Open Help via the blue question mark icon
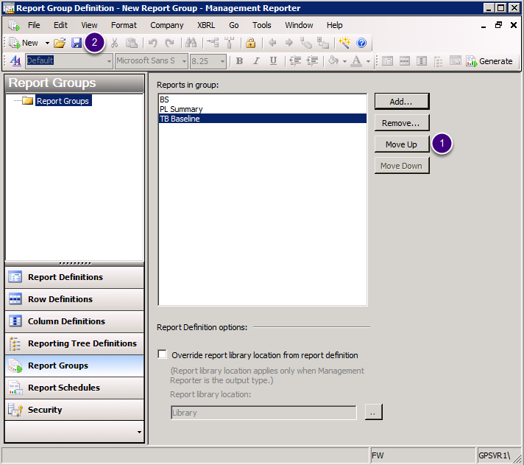This screenshot has width=524, height=465. point(361,43)
